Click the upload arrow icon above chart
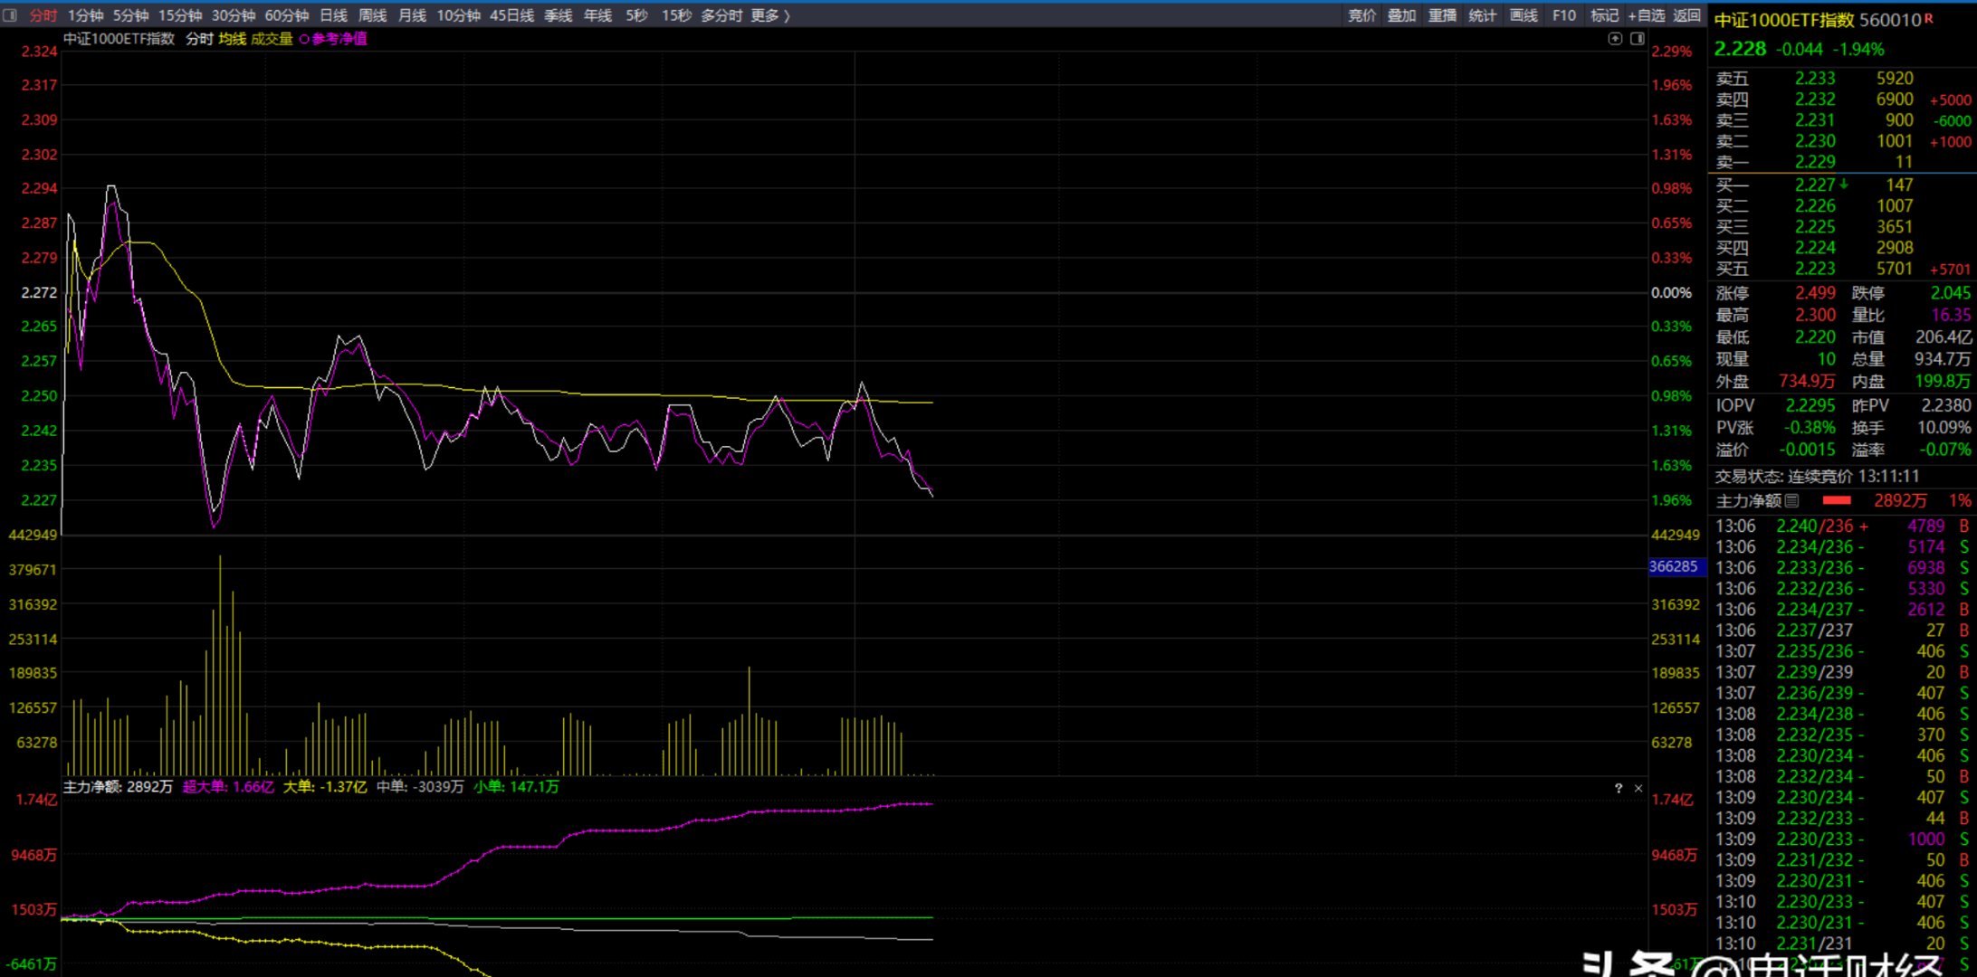 [1615, 38]
